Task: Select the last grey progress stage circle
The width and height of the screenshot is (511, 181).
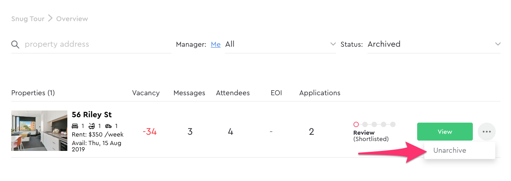Action: 393,124
